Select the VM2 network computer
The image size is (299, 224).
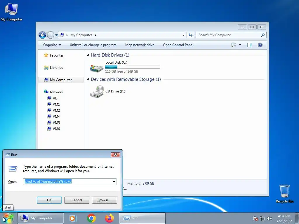pyautogui.click(x=56, y=111)
